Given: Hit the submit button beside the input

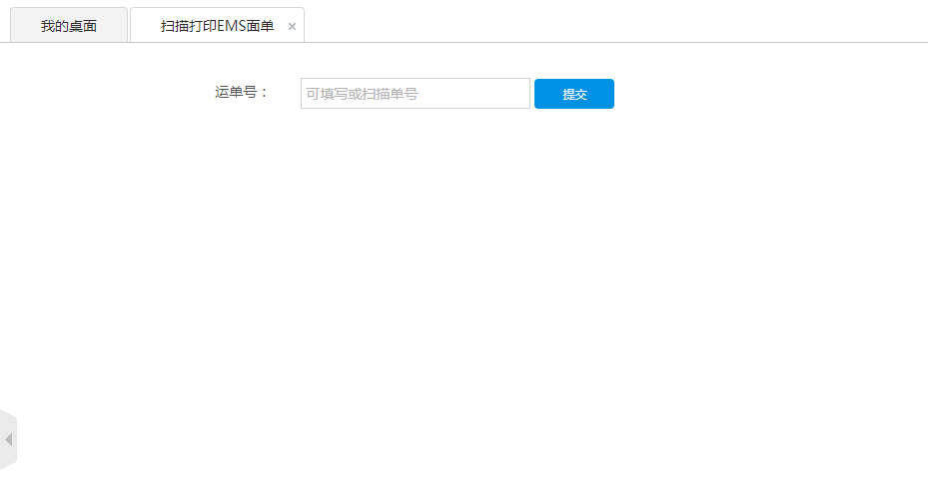Looking at the screenshot, I should point(573,94).
